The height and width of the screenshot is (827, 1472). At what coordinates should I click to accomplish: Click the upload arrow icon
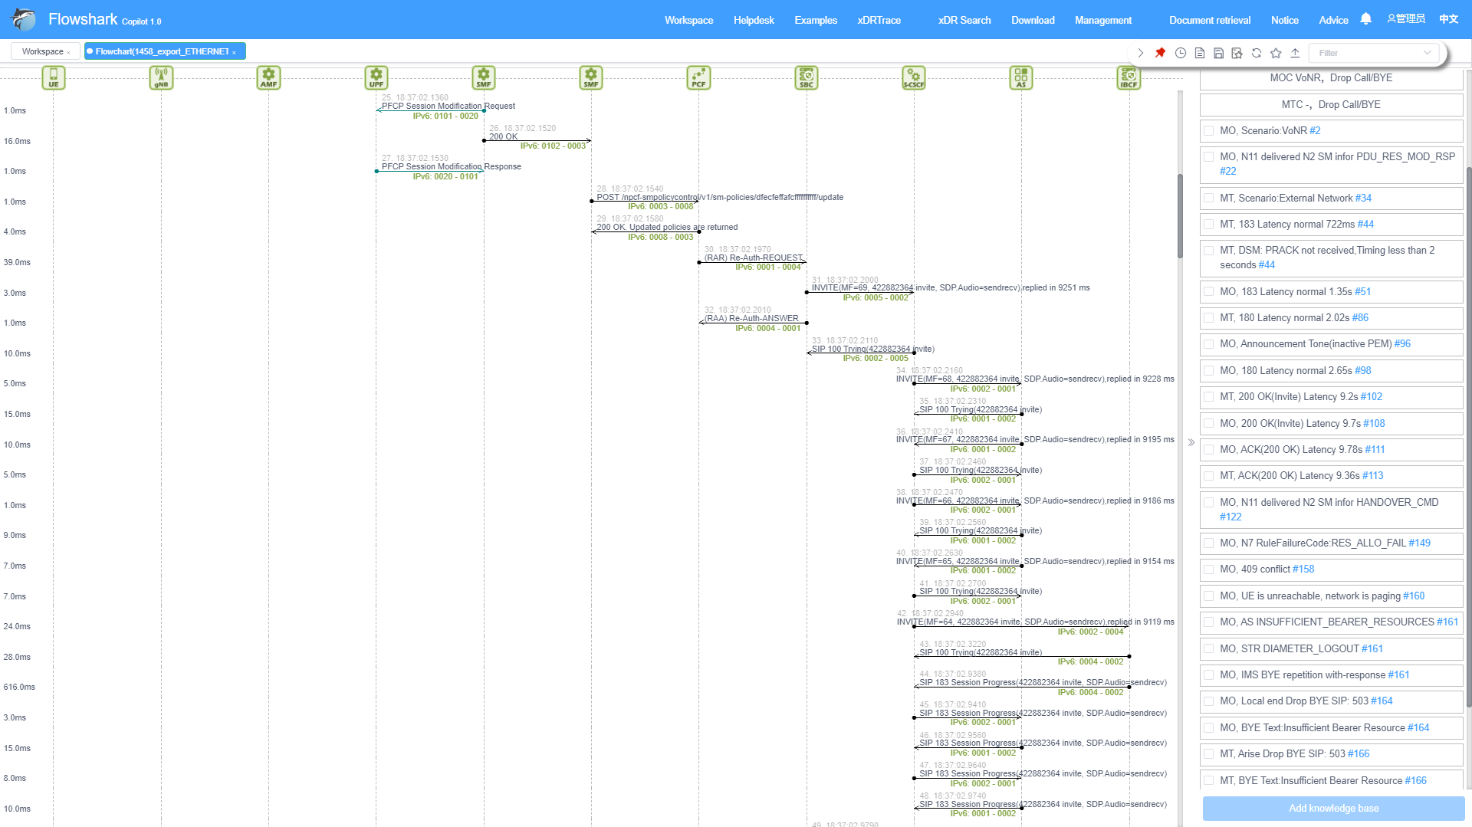pyautogui.click(x=1295, y=53)
